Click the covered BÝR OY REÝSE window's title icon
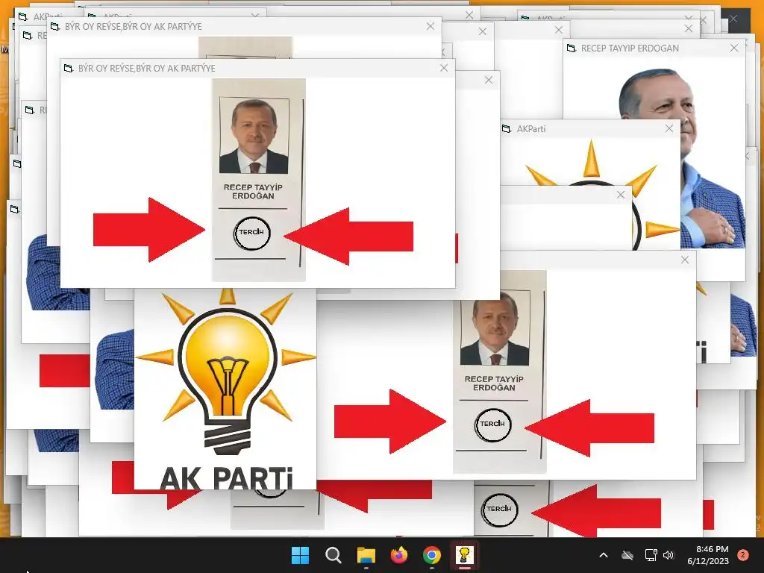The image size is (764, 573). (55, 26)
